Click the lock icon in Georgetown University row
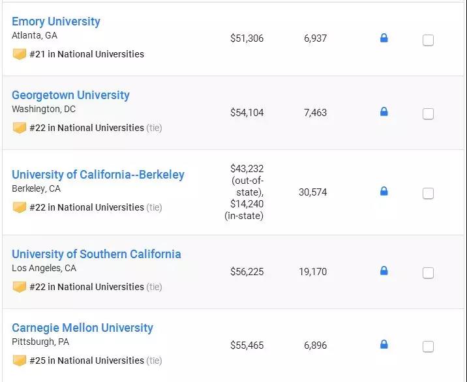Viewport: 467px width, 382px height. click(384, 112)
